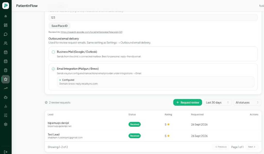Click 'Showing 1–2 of 2' text
264x154 pixels.
pos(58,147)
